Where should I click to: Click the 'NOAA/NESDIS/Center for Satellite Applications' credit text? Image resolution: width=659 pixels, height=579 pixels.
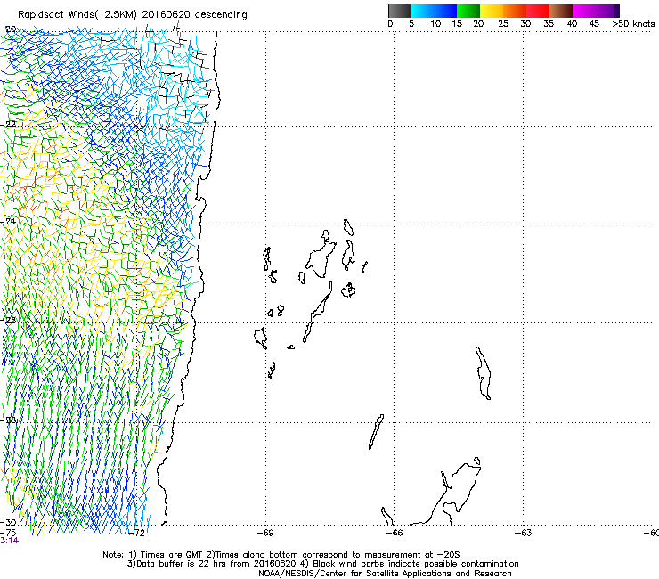pyautogui.click(x=385, y=574)
